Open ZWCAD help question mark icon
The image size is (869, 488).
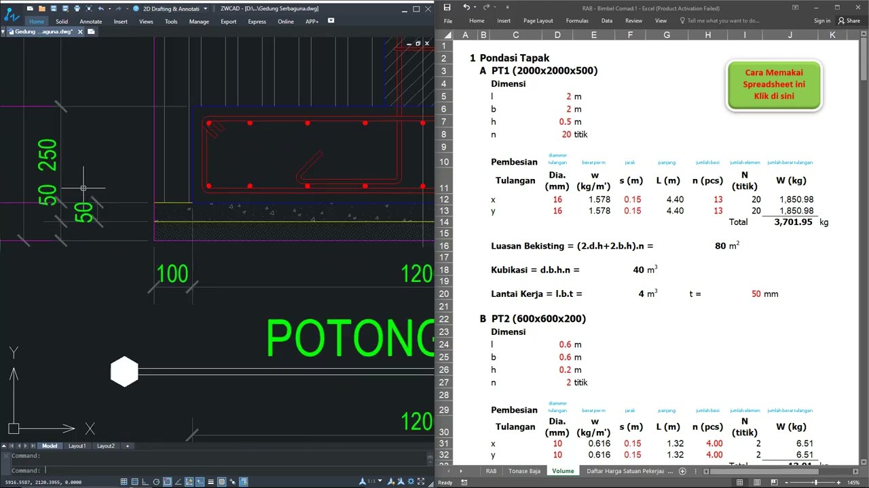[136, 8]
